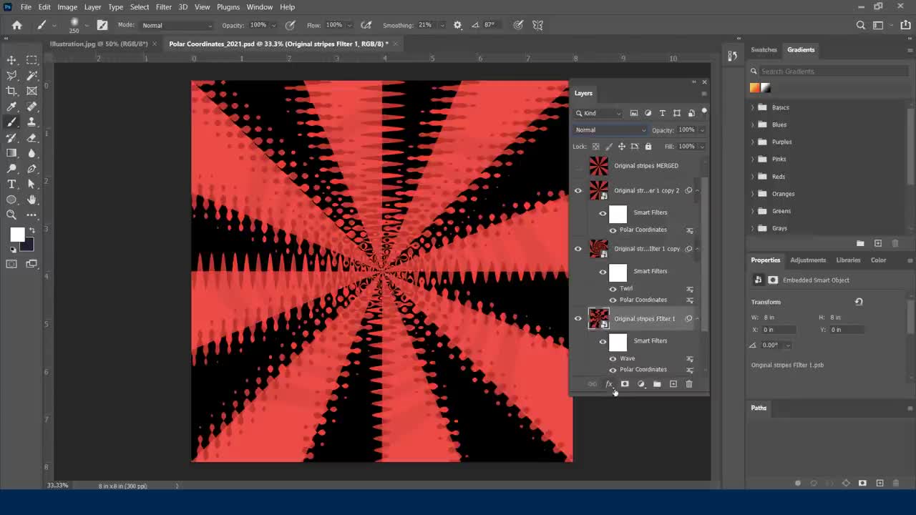The width and height of the screenshot is (916, 515).
Task: Expand the Blues gradient folder
Action: click(752, 124)
